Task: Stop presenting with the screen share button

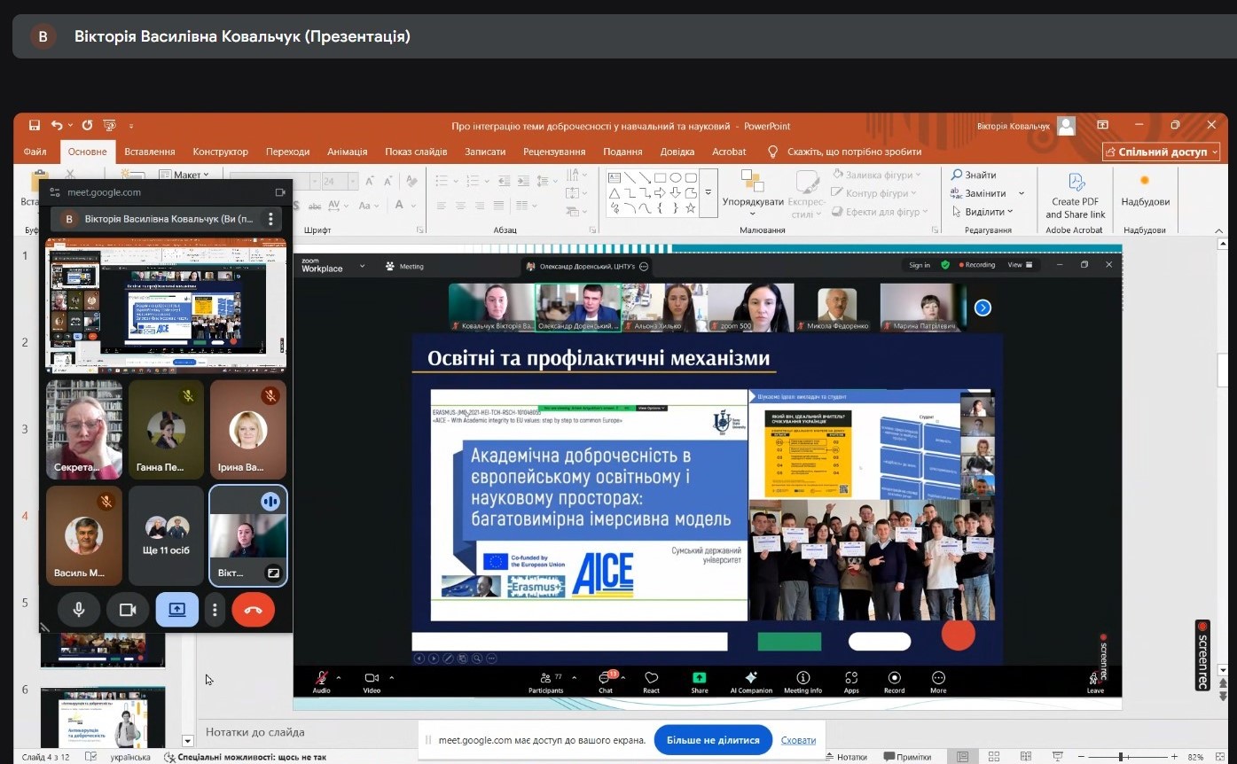Action: point(176,610)
